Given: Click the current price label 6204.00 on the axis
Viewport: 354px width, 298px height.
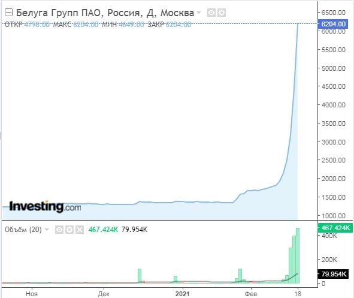Looking at the screenshot, I should point(333,24).
